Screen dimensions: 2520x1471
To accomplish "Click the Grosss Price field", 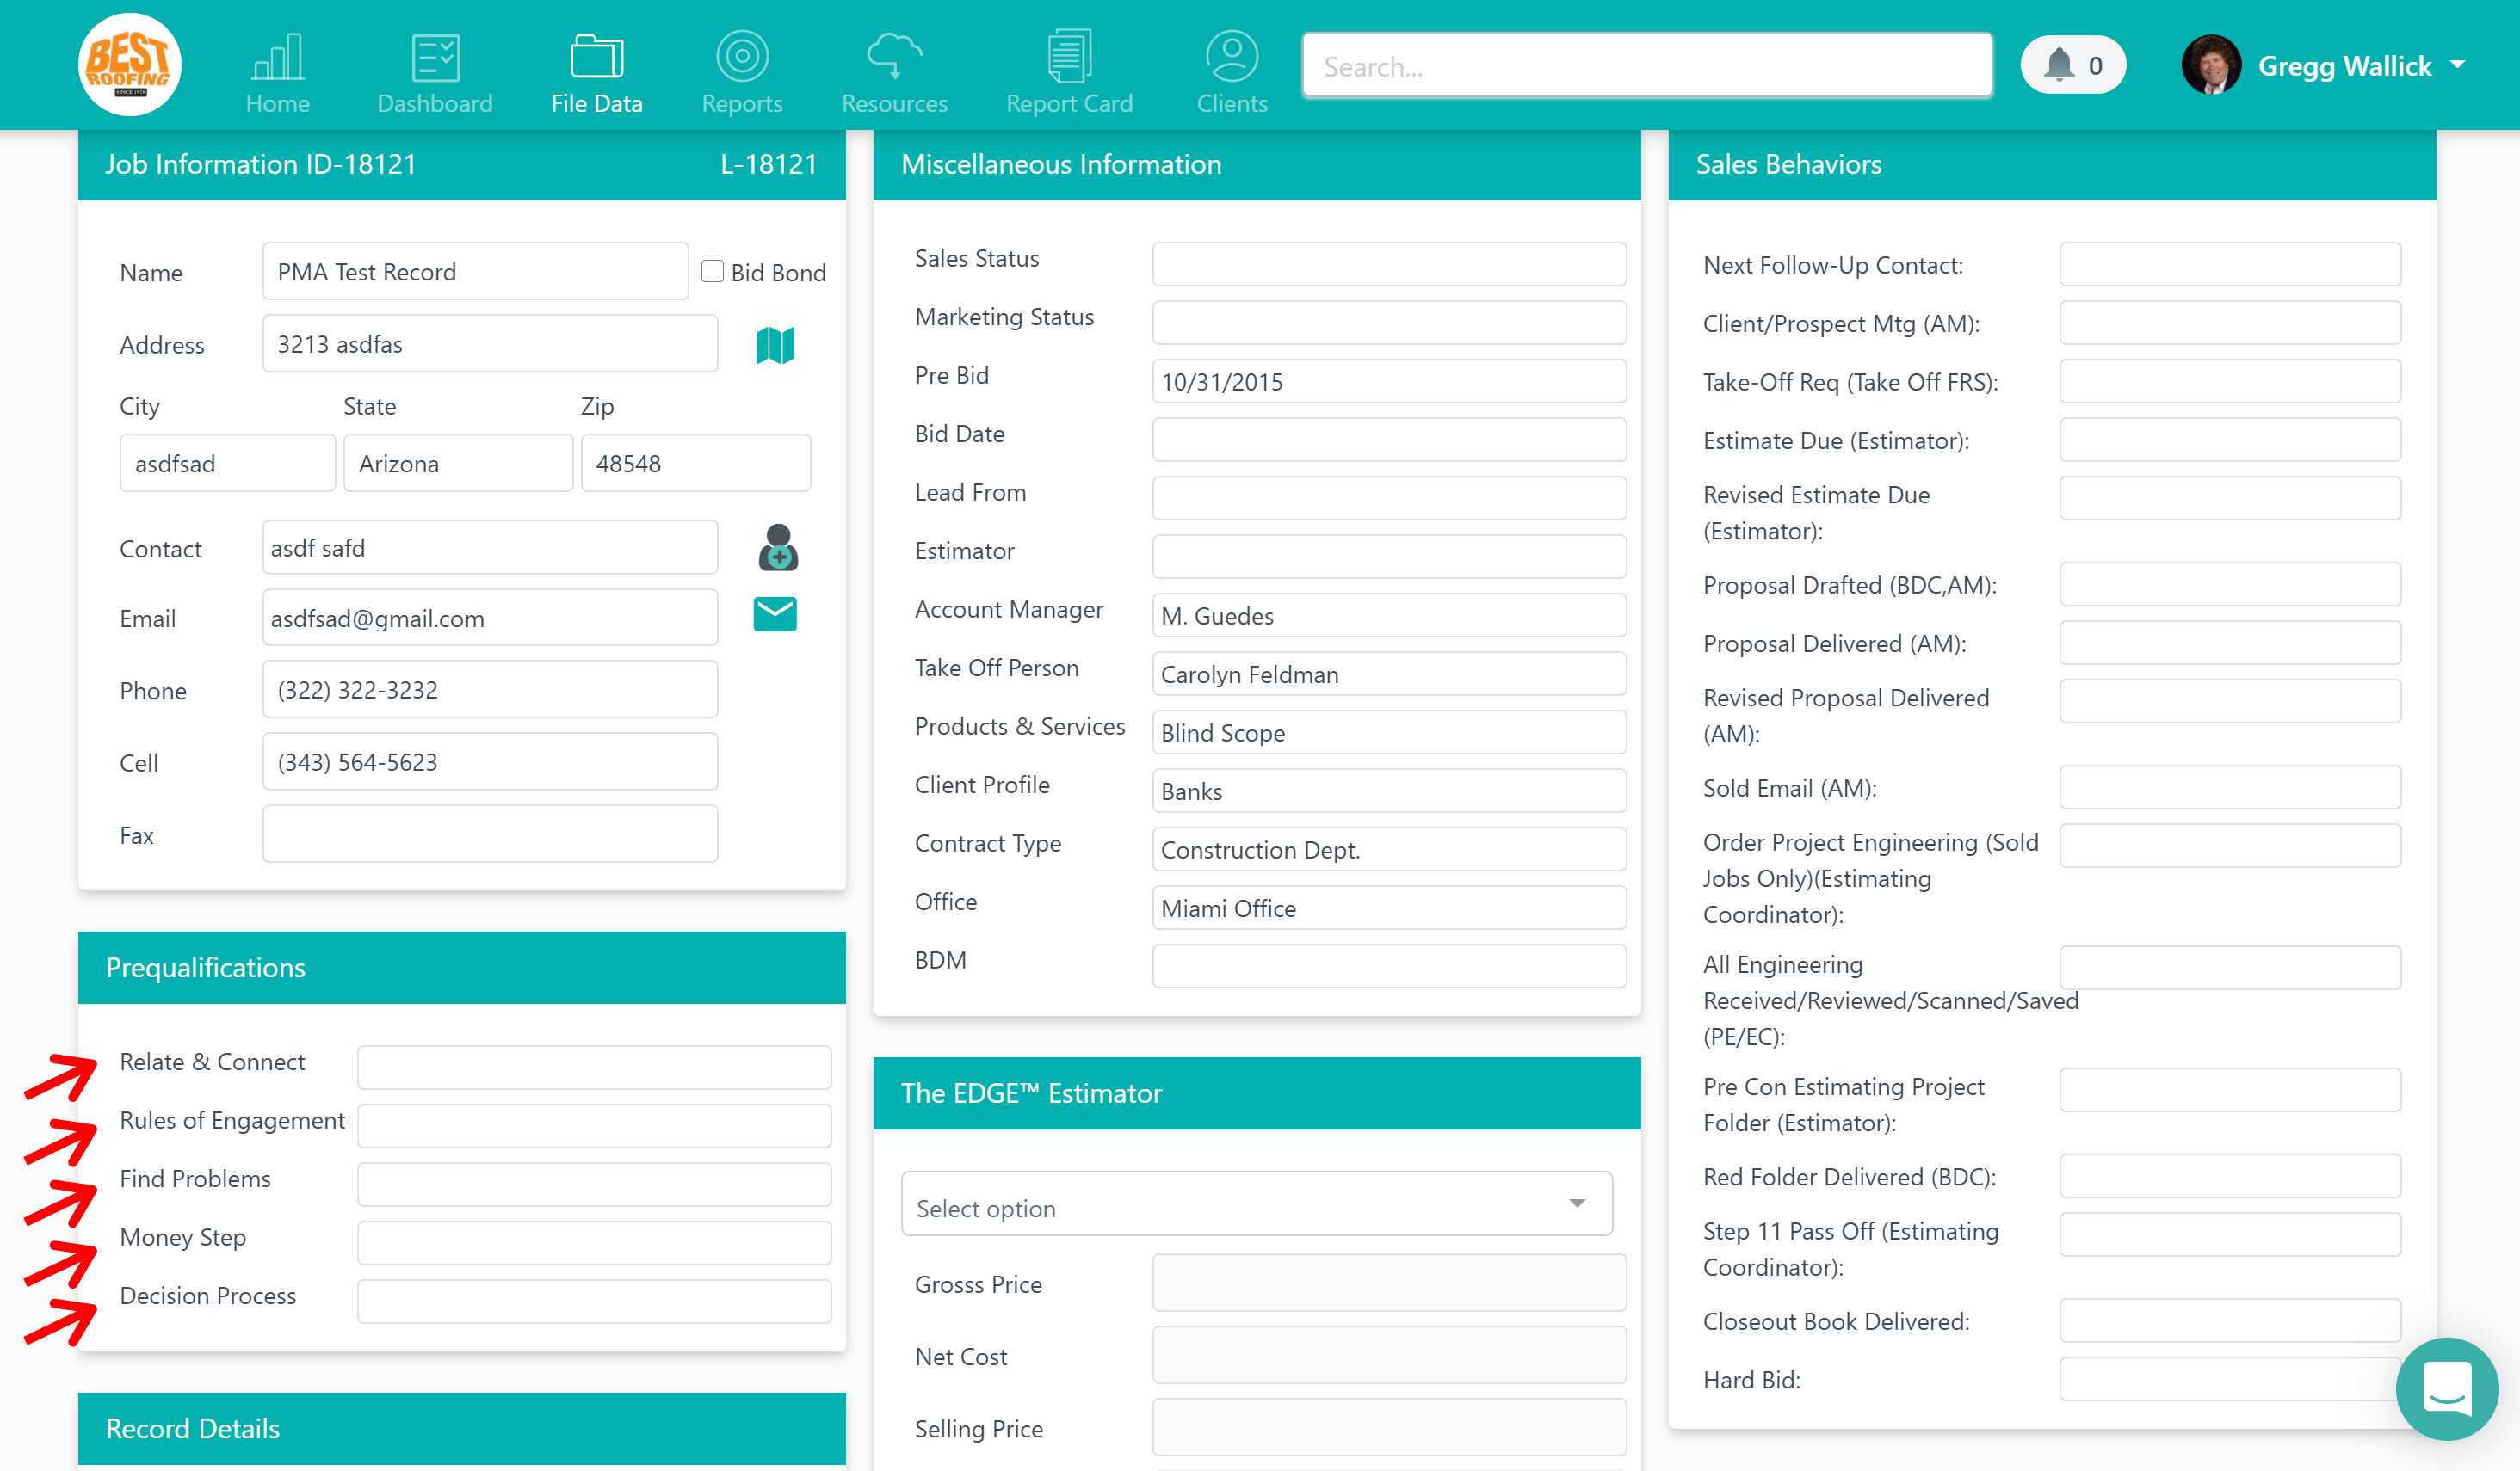I will 1389,1283.
